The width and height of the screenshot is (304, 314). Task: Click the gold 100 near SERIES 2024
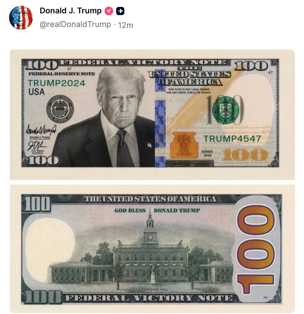245,155
